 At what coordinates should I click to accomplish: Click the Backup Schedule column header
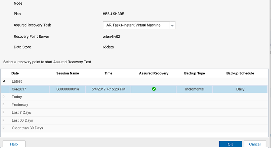click(240, 73)
